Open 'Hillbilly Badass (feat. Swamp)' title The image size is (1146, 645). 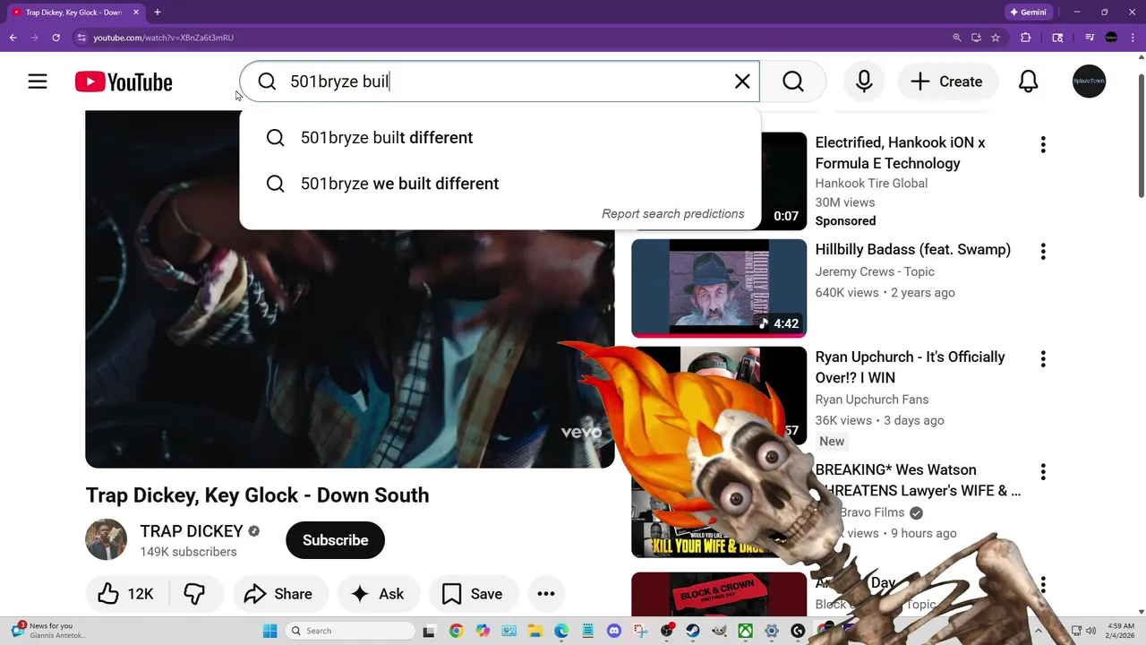[912, 250]
